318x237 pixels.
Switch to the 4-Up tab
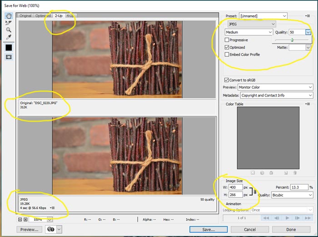(70, 15)
